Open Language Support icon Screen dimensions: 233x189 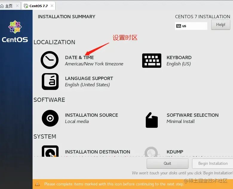coord(50,82)
